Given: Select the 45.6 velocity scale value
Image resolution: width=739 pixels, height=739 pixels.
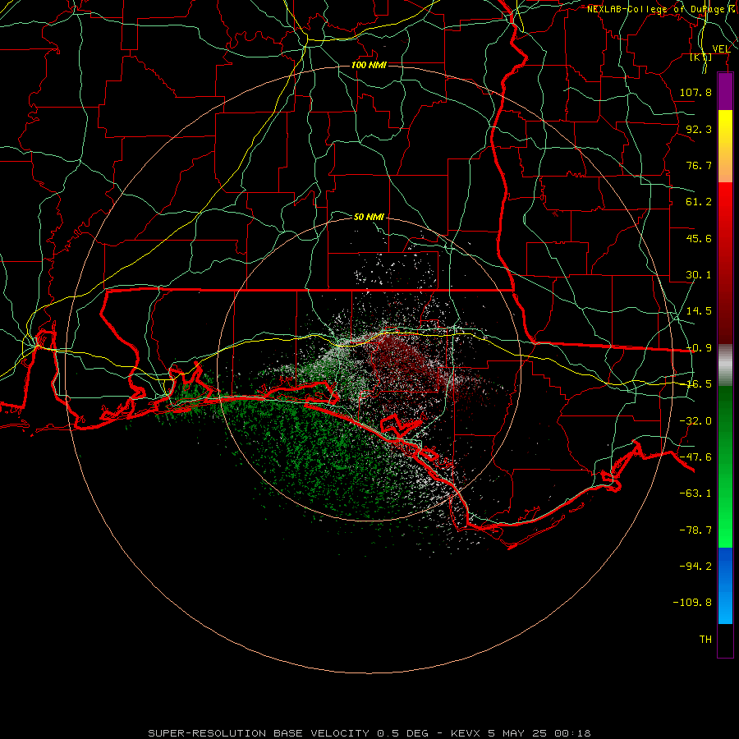Looking at the screenshot, I should 699,238.
